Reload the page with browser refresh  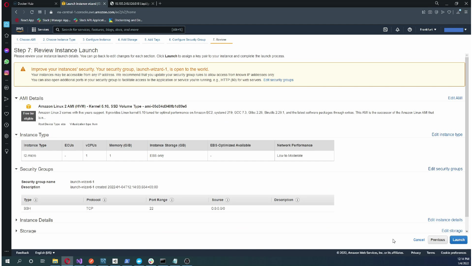click(32, 12)
